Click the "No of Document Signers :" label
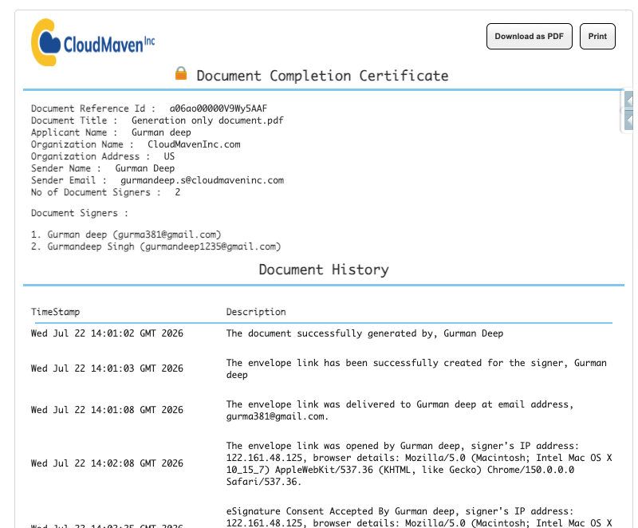 pos(96,192)
